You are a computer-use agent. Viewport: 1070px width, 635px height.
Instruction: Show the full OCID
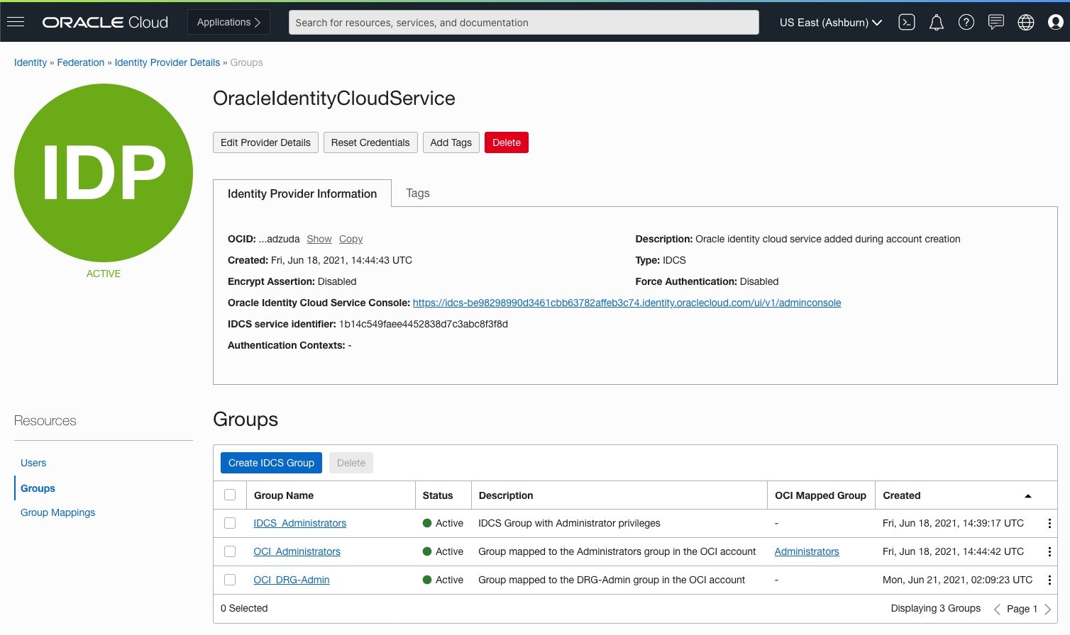pyautogui.click(x=319, y=239)
